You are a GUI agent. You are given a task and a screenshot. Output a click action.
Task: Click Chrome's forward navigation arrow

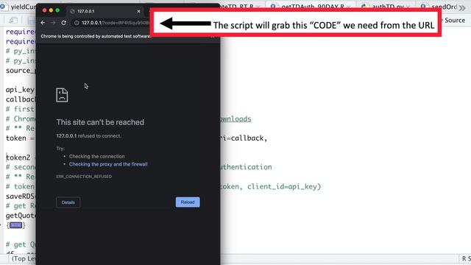click(x=53, y=23)
